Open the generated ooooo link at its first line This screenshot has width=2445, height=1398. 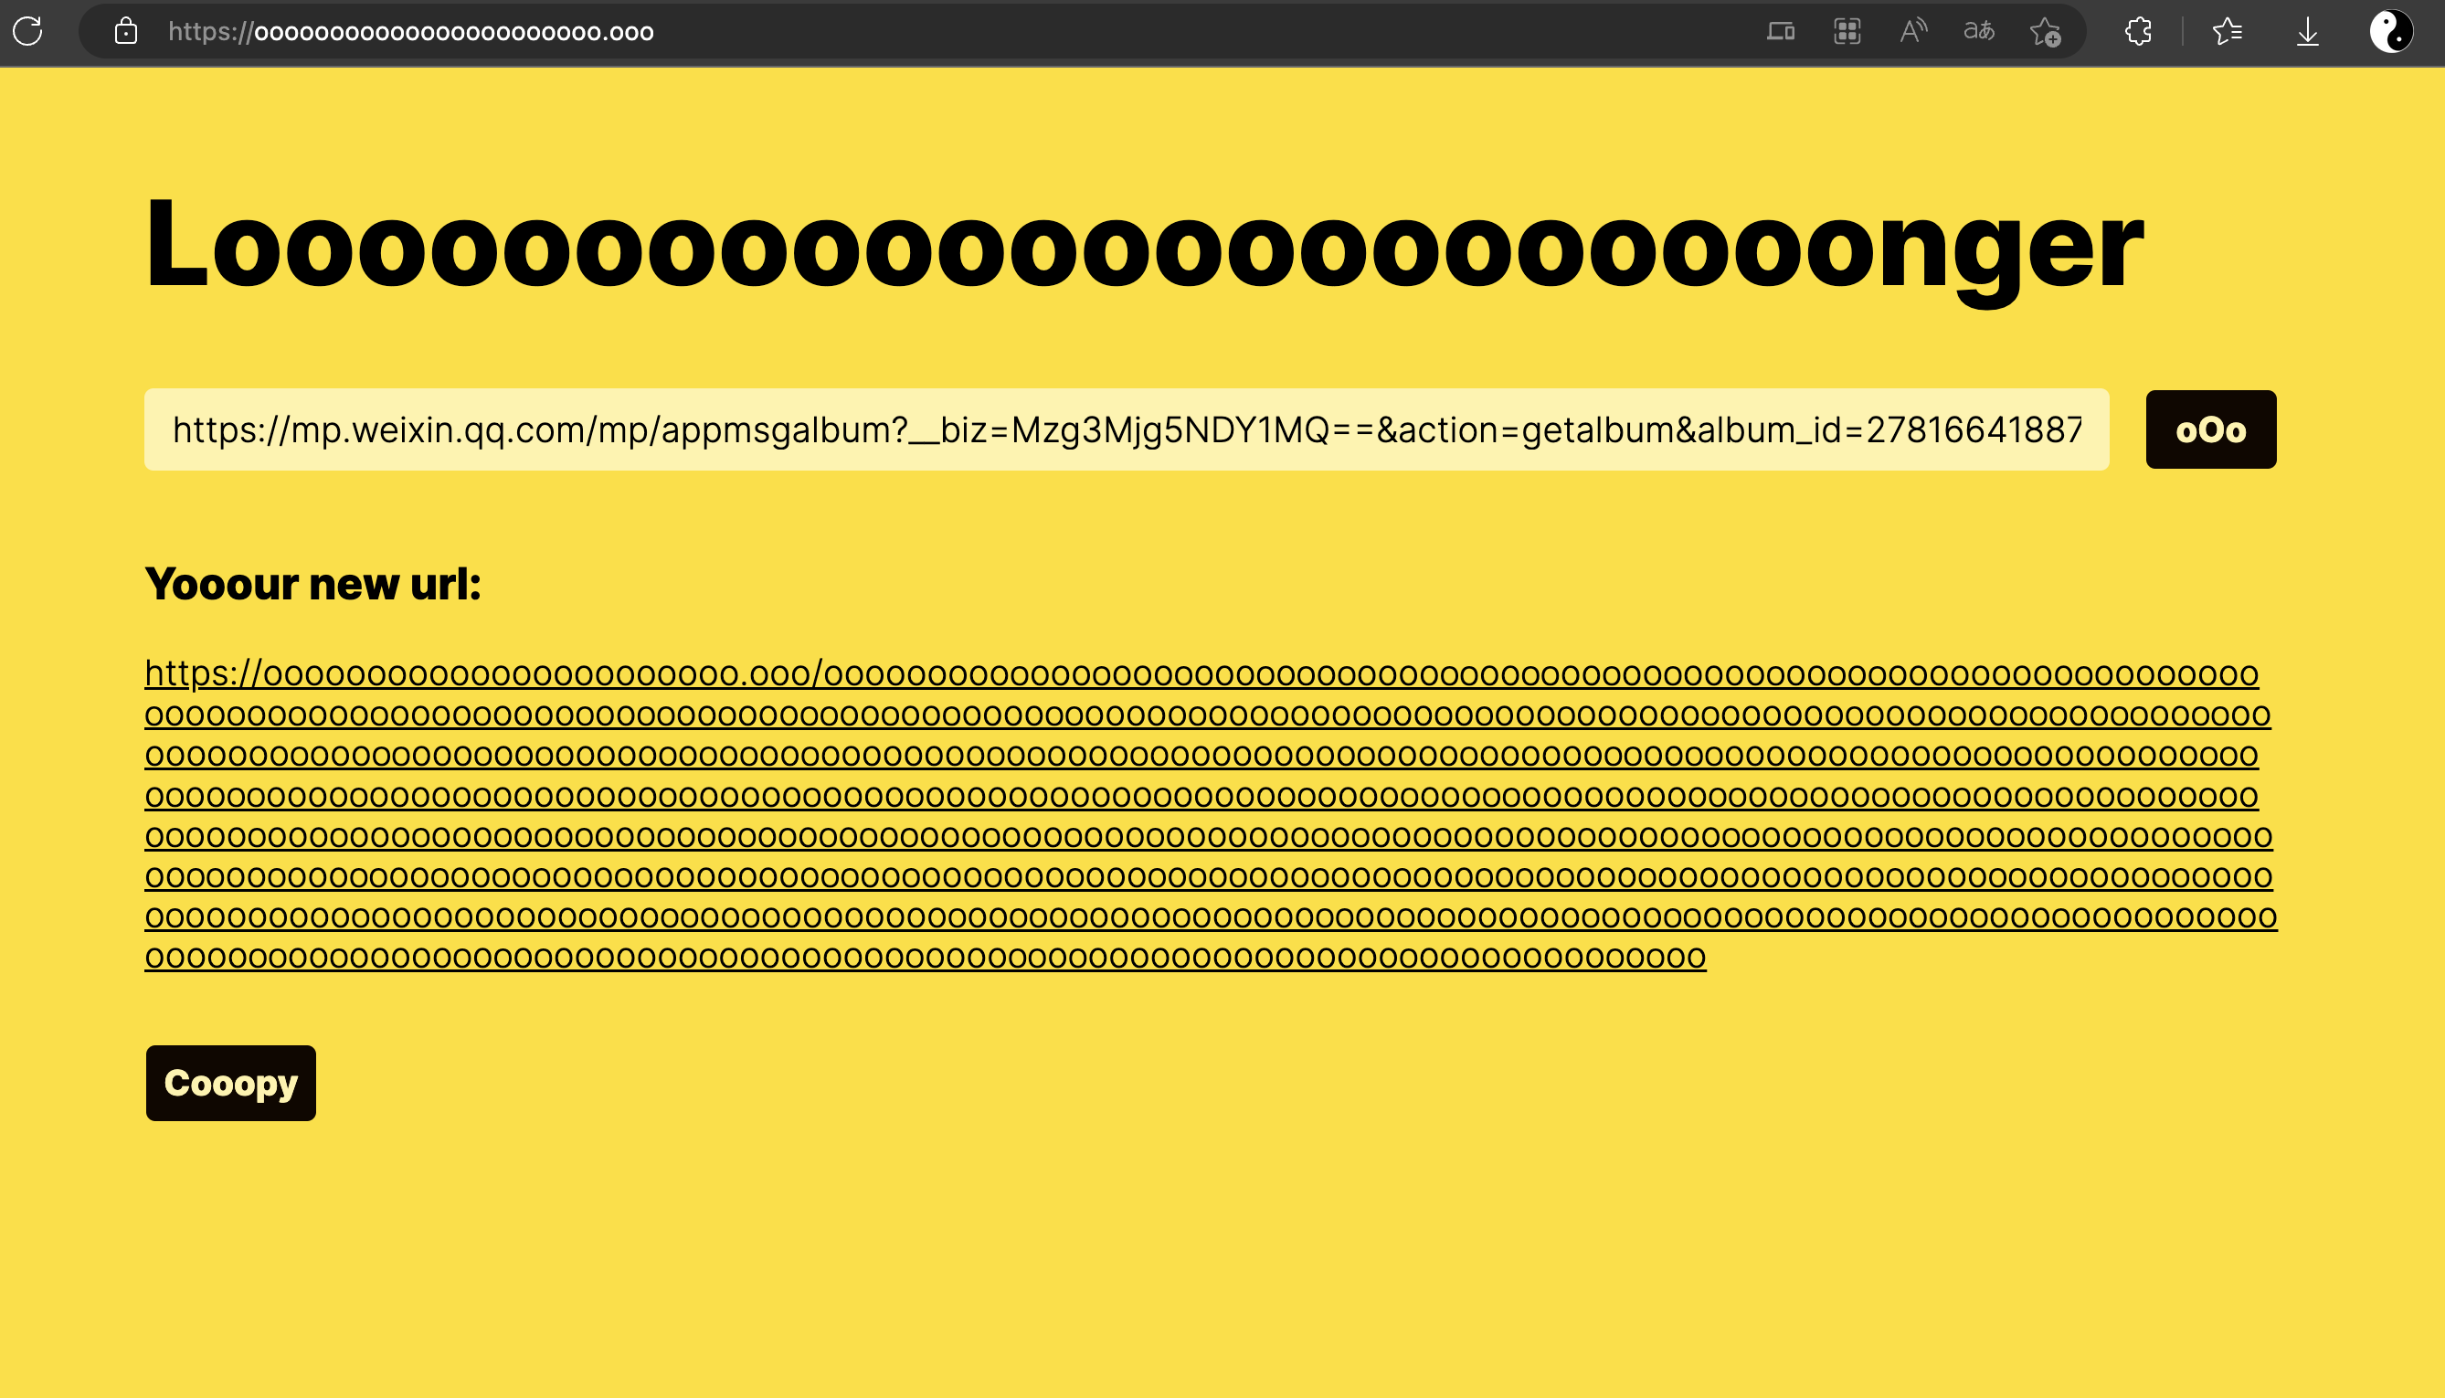point(1200,674)
